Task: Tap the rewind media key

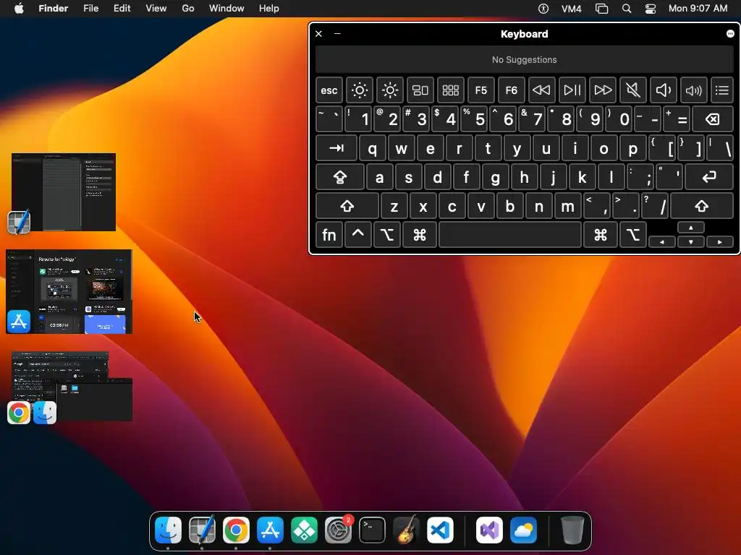Action: (541, 90)
